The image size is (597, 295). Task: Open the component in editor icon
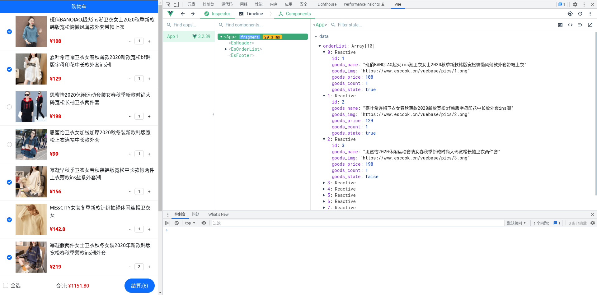pyautogui.click(x=590, y=25)
